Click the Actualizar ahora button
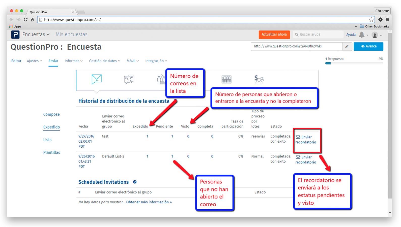This screenshot has height=227, width=401. coord(274,35)
